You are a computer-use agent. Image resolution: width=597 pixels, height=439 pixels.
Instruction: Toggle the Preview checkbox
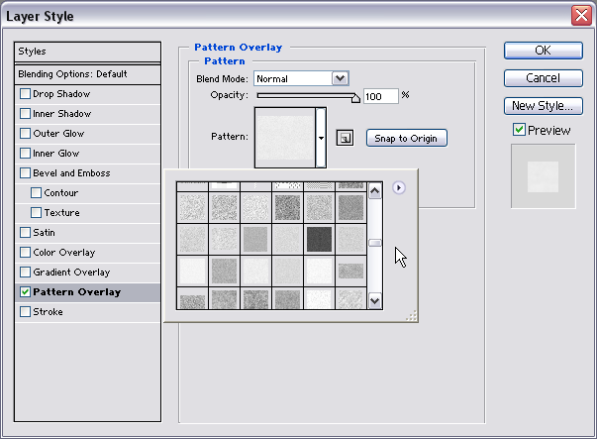tap(519, 130)
